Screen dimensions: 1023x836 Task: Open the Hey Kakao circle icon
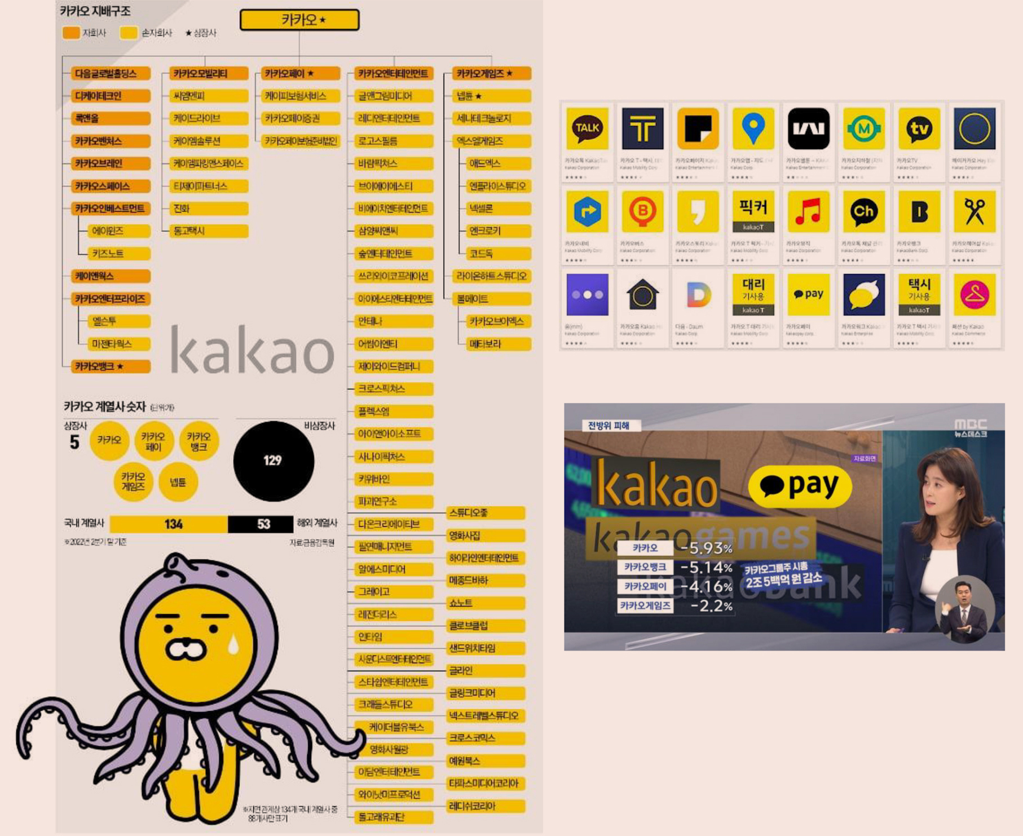tap(974, 128)
